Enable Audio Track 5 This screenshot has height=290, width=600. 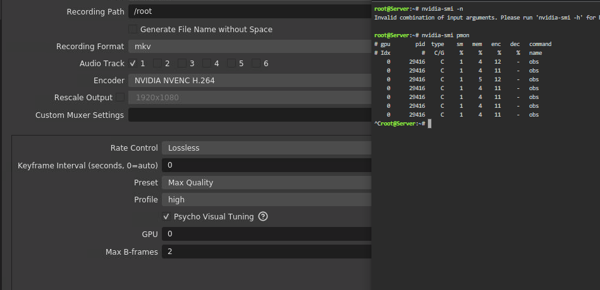pyautogui.click(x=231, y=63)
